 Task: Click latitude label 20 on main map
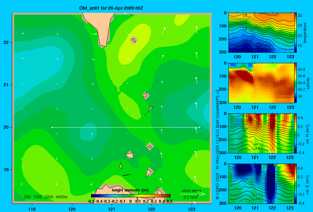coord(6,127)
